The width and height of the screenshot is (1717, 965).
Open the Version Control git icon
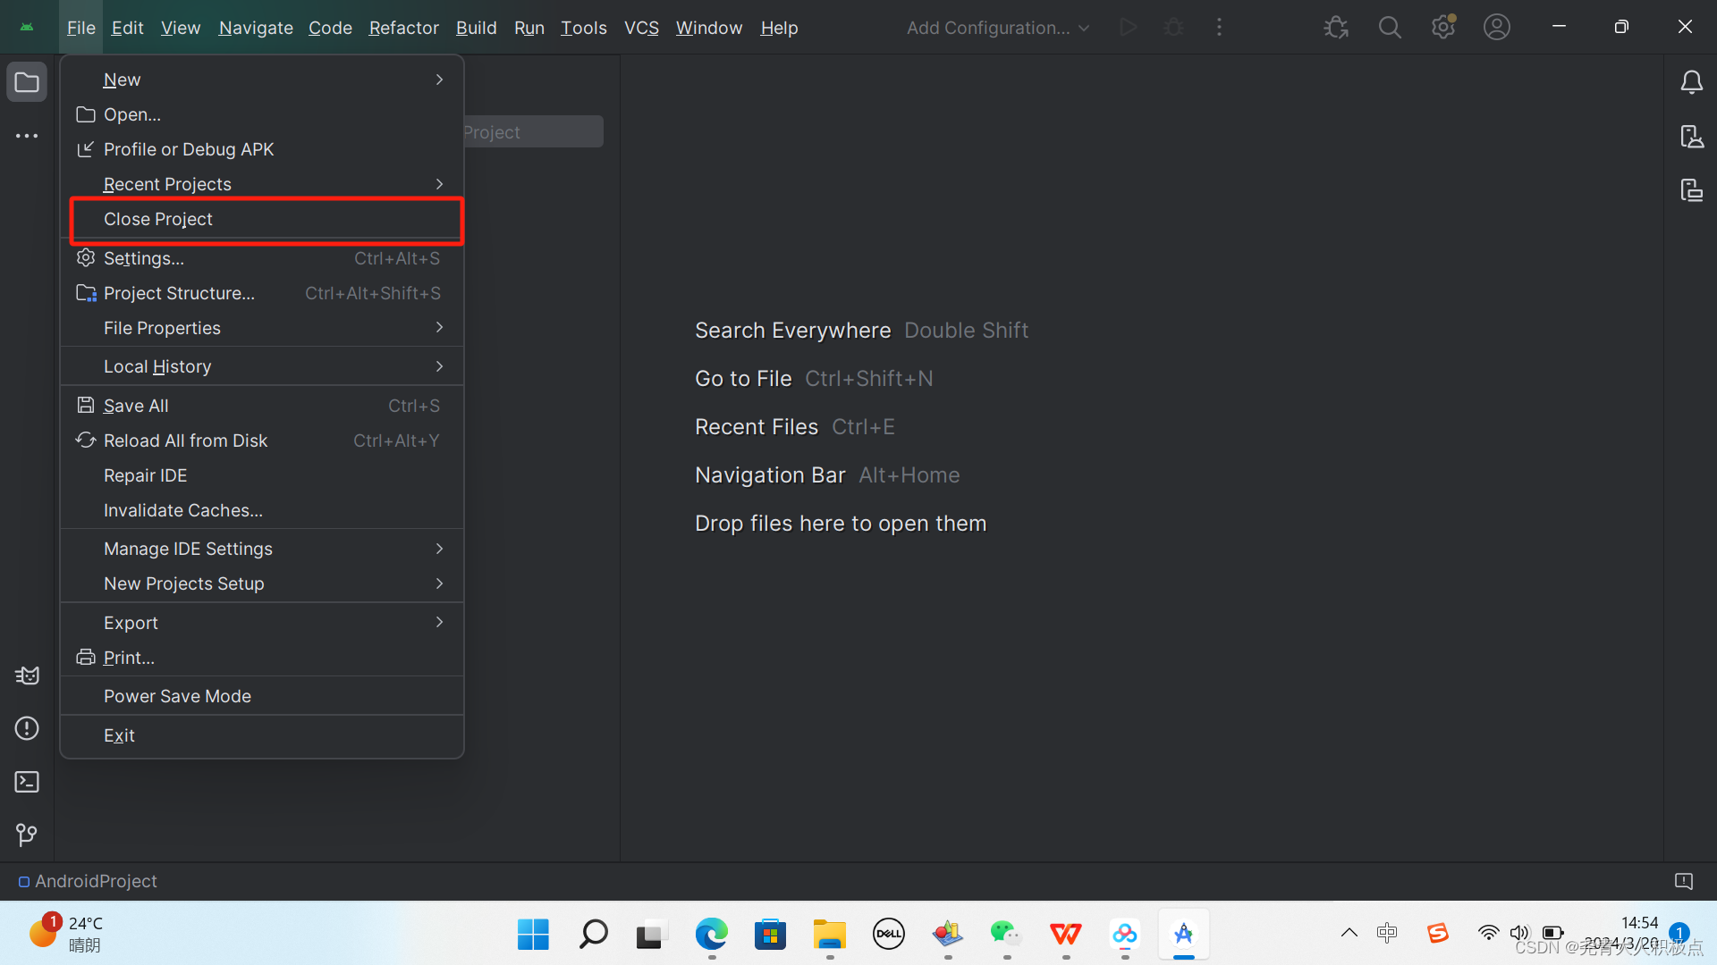27,835
